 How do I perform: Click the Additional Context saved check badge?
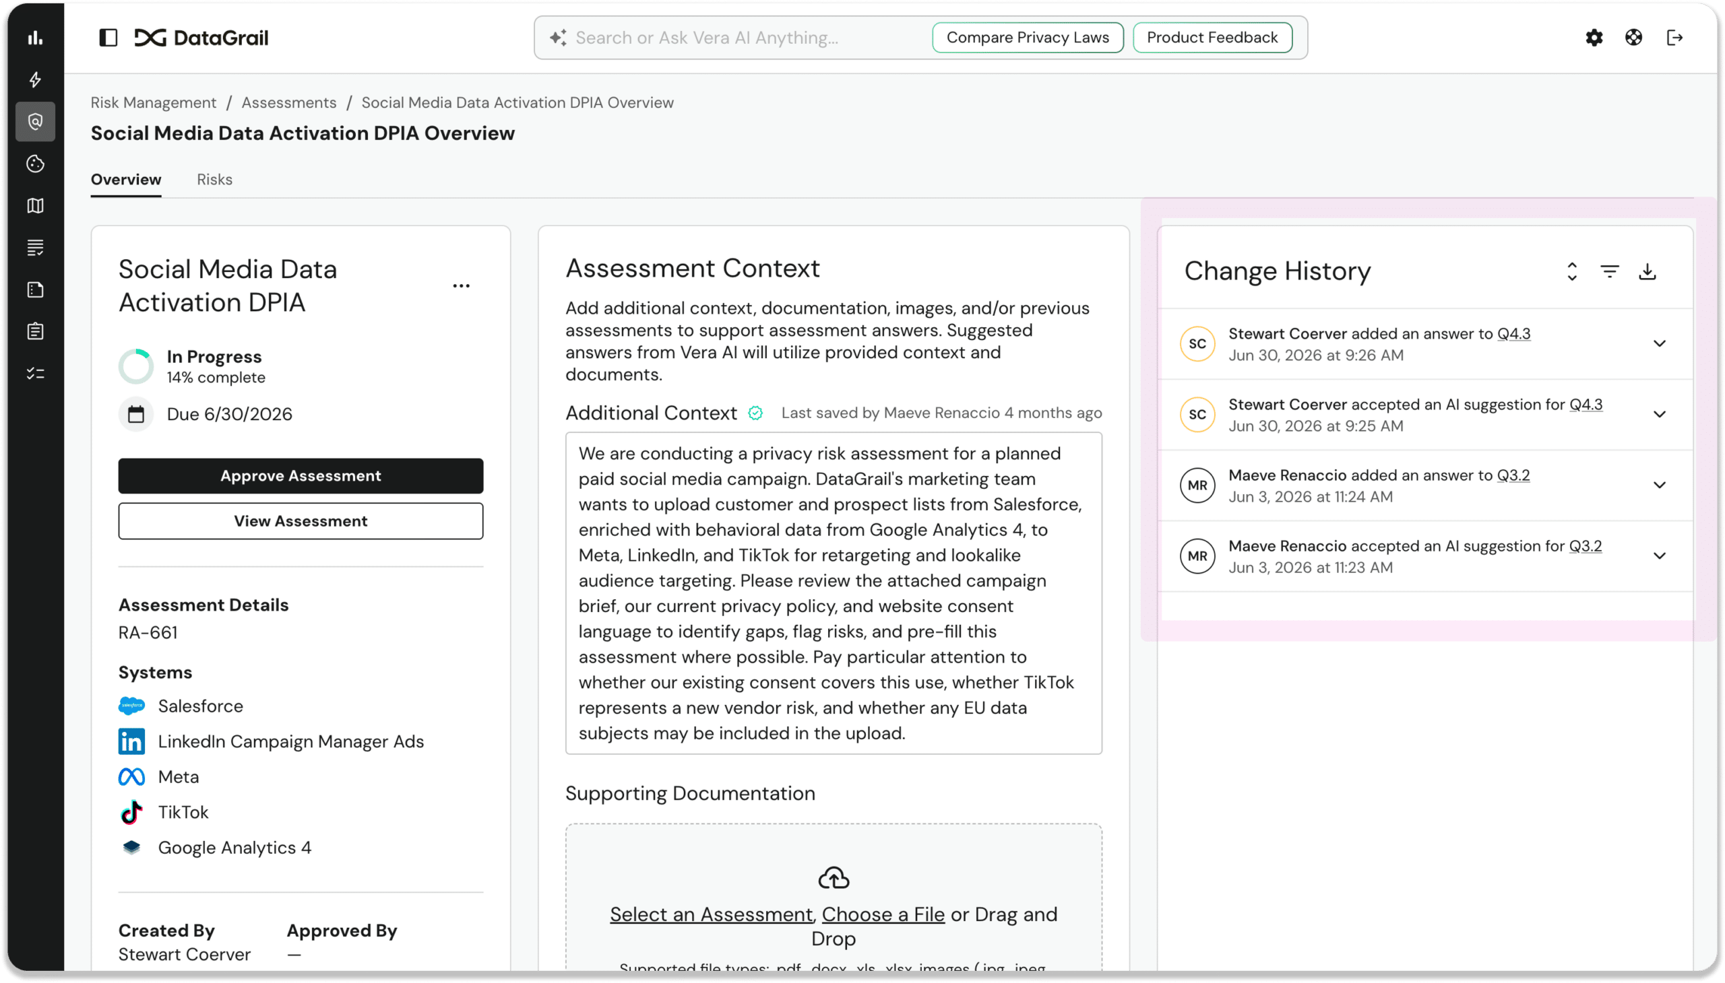tap(755, 413)
